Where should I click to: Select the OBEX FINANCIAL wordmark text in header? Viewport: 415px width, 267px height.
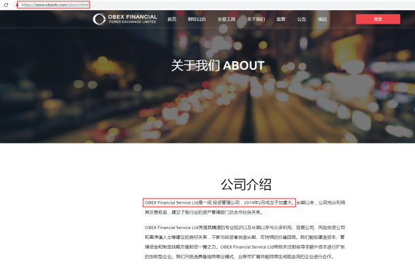133,17
